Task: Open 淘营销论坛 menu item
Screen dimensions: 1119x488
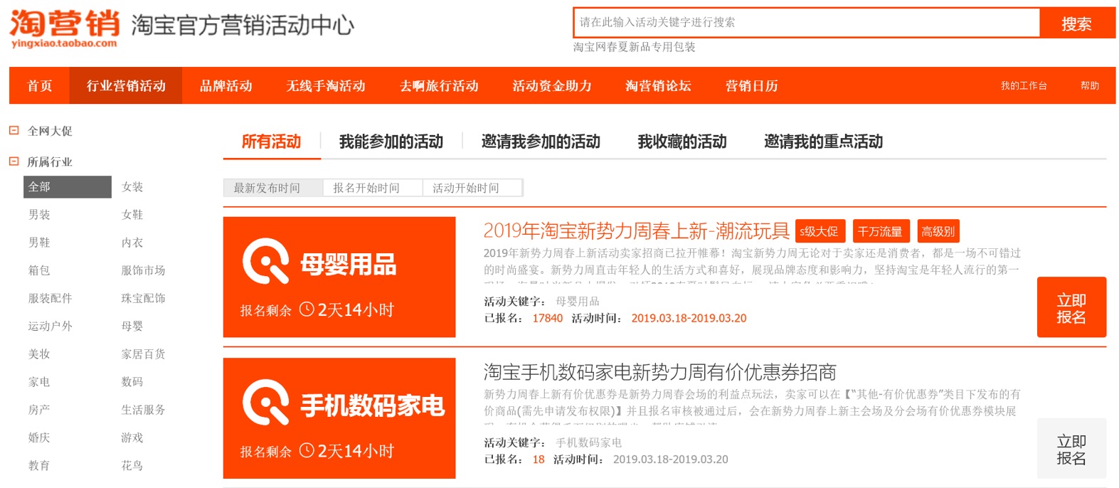Action: pos(658,85)
